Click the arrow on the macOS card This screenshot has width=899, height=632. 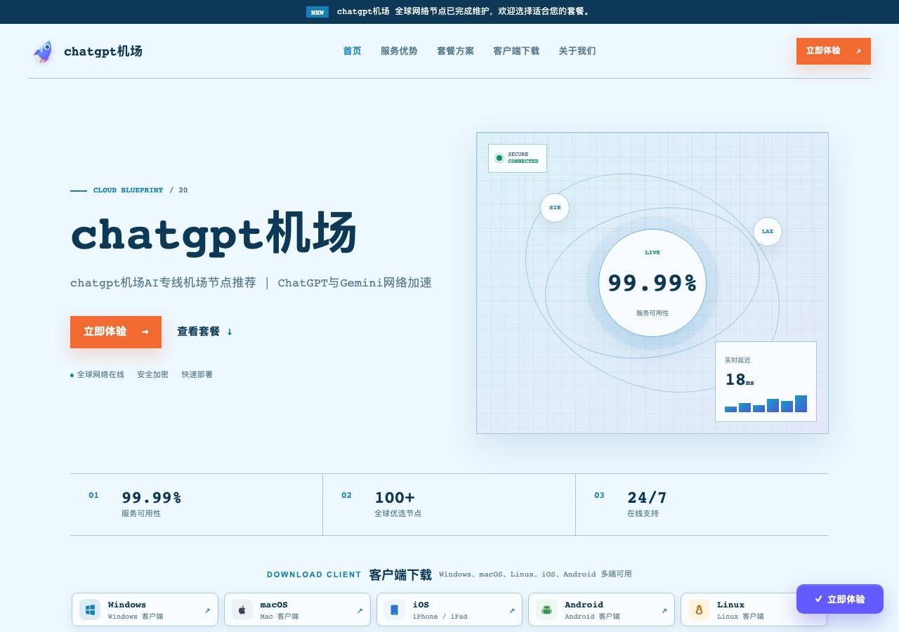click(360, 610)
